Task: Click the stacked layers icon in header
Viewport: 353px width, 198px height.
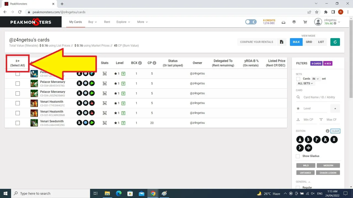Action: pyautogui.click(x=294, y=22)
